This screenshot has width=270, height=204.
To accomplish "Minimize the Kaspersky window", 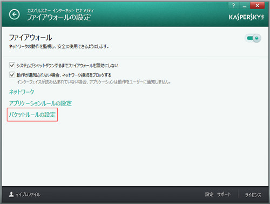I will tap(244, 5).
